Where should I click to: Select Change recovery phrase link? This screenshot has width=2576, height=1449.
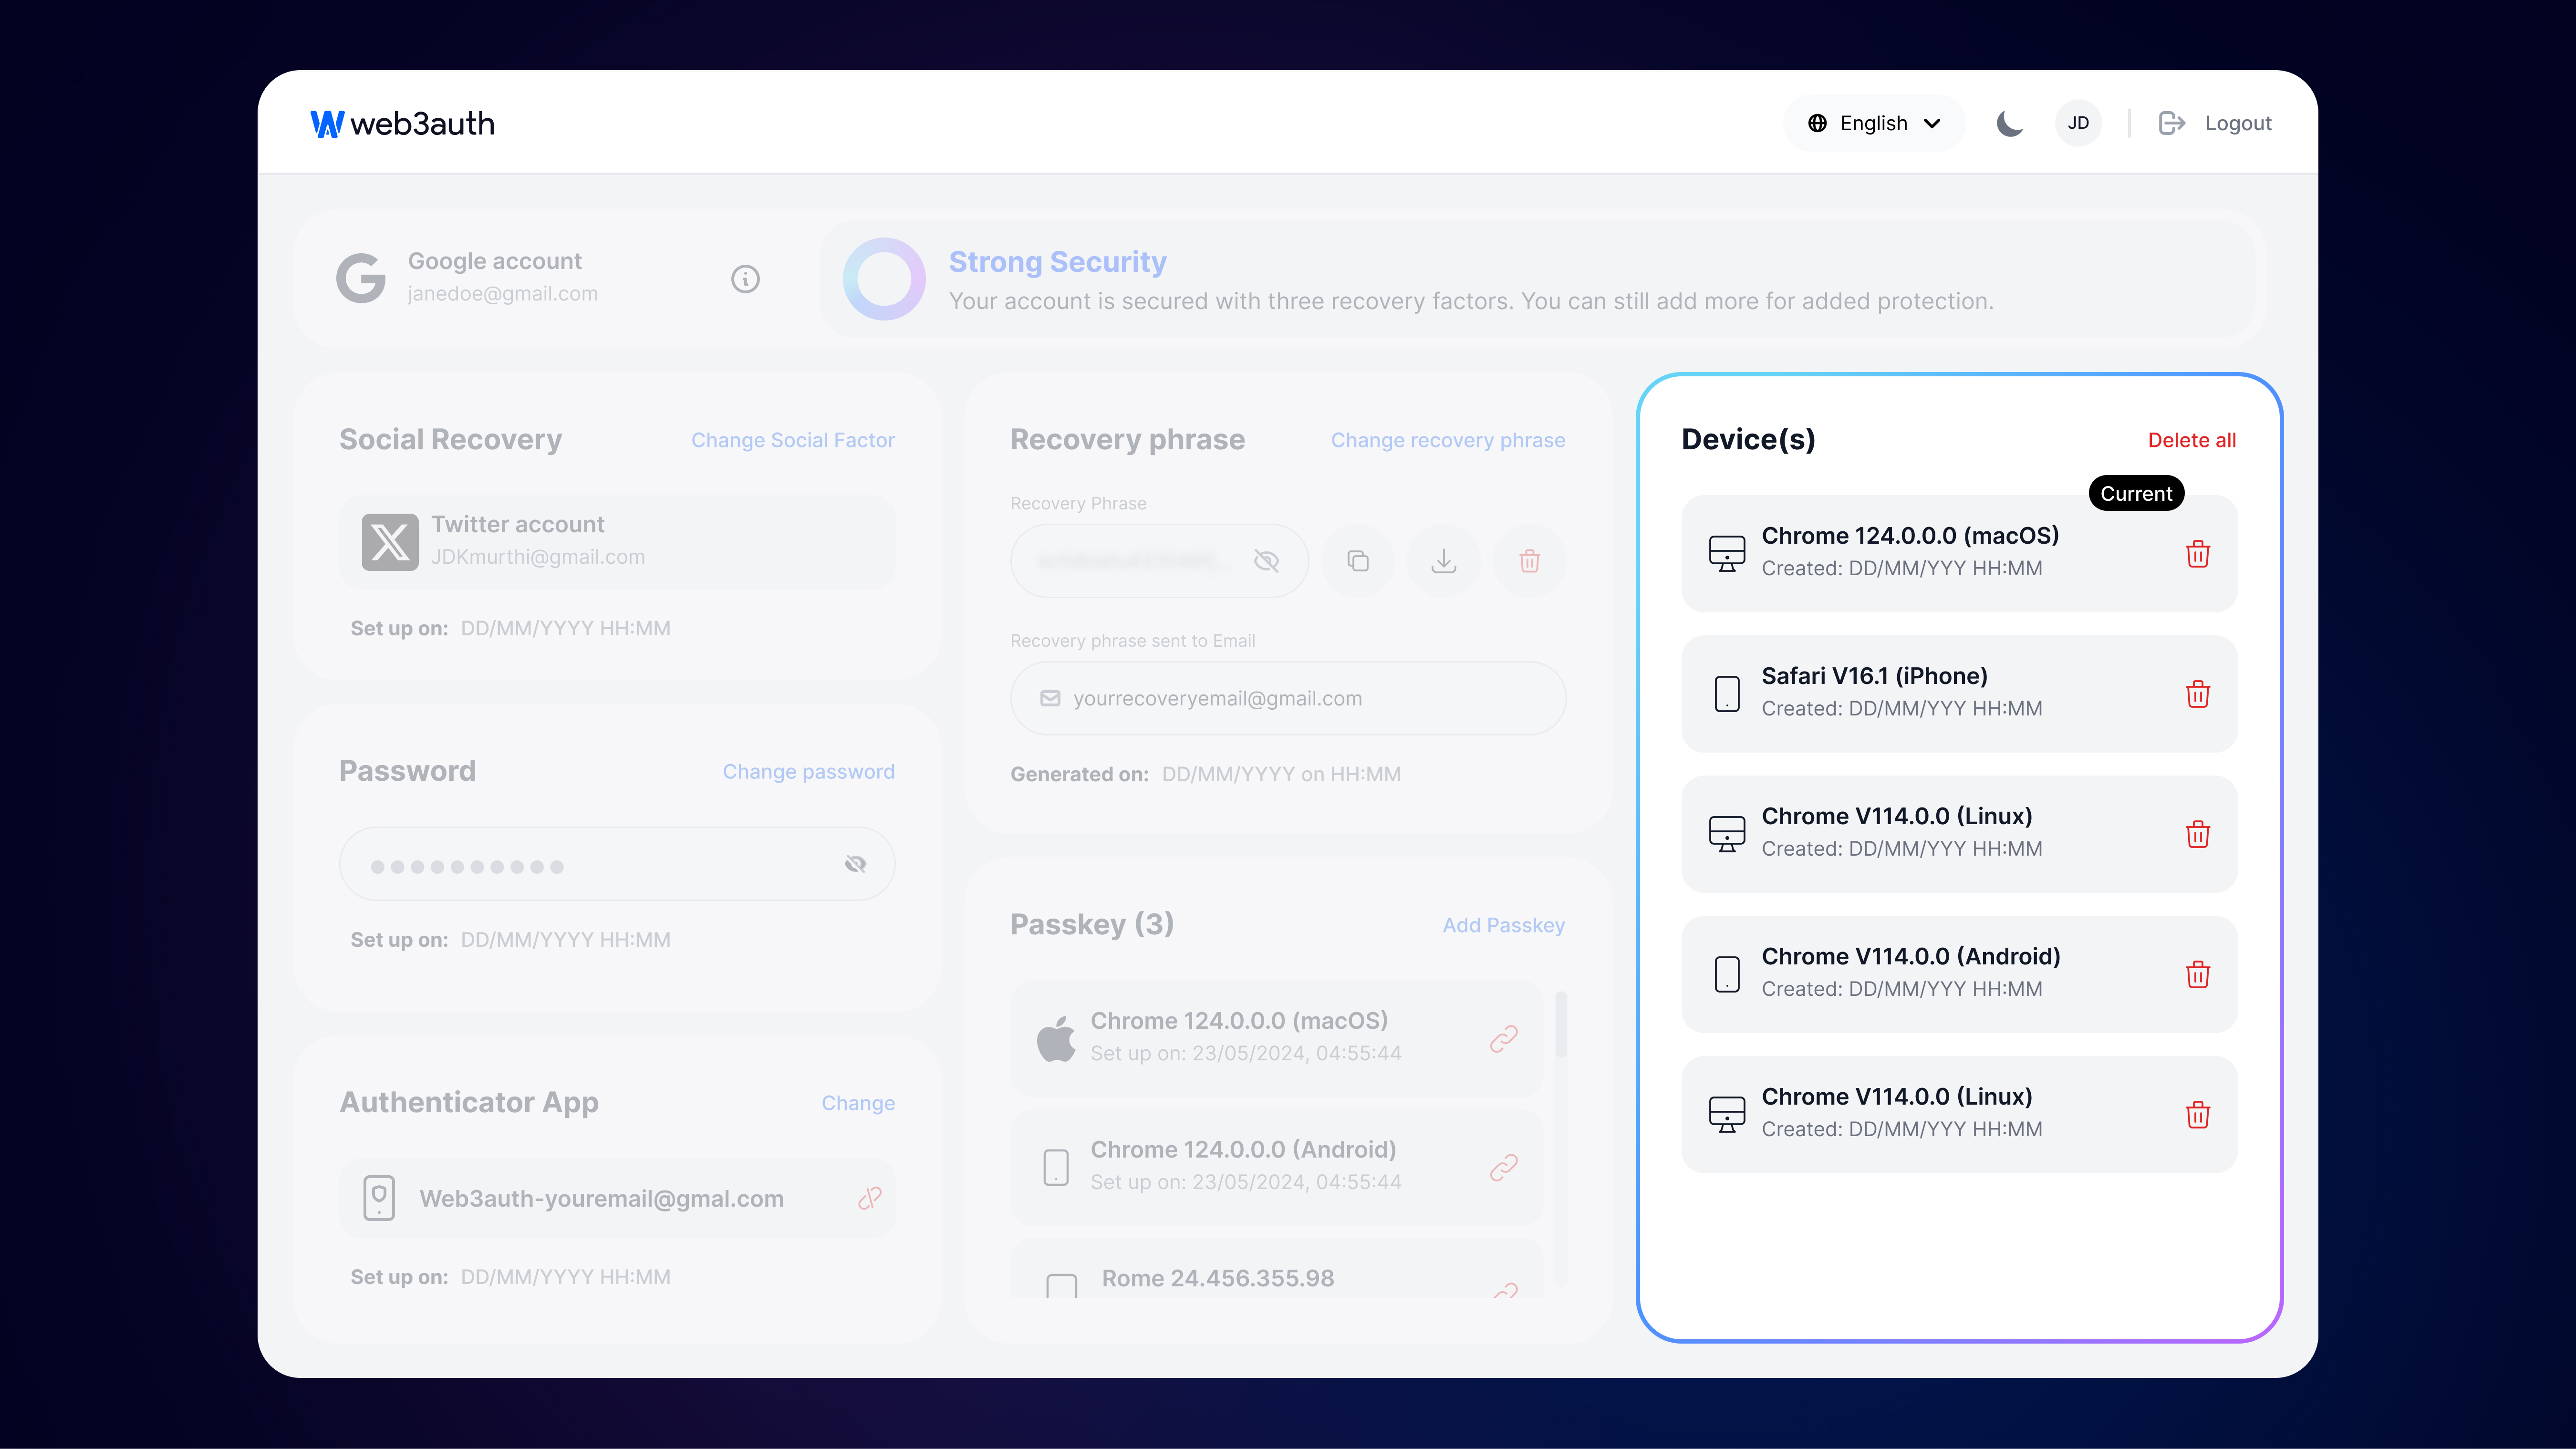coord(1447,439)
